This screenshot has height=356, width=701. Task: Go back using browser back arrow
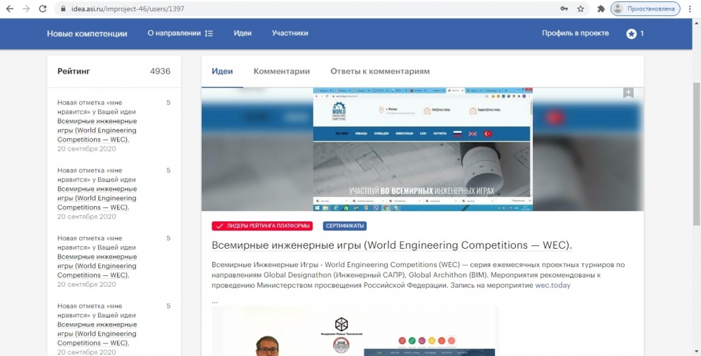[x=9, y=8]
